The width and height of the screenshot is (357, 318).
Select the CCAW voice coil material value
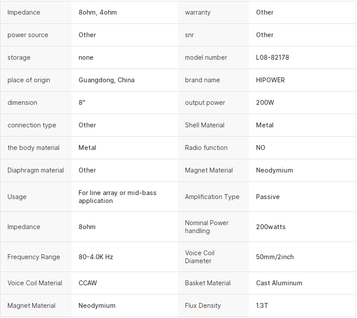[x=88, y=283]
